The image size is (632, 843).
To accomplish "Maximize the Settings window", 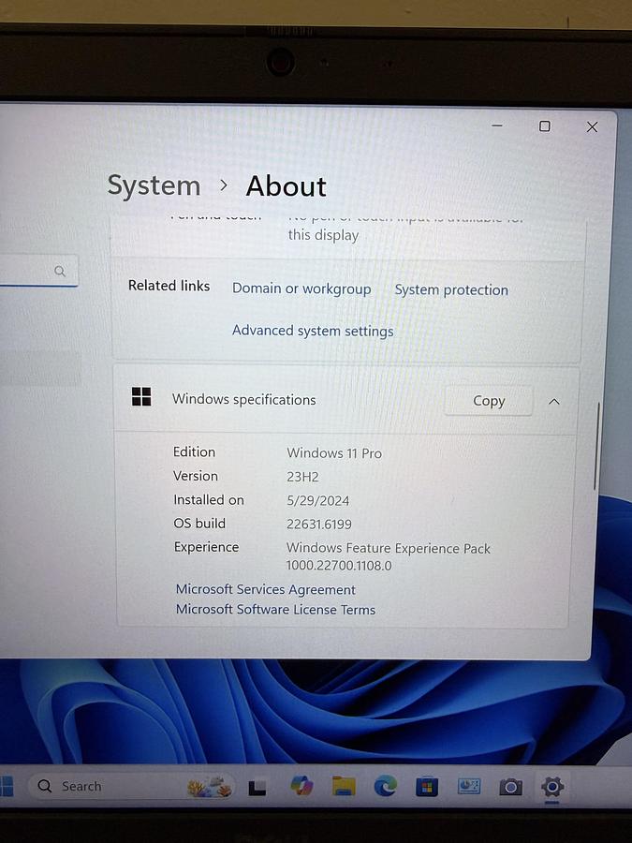I will (x=544, y=126).
